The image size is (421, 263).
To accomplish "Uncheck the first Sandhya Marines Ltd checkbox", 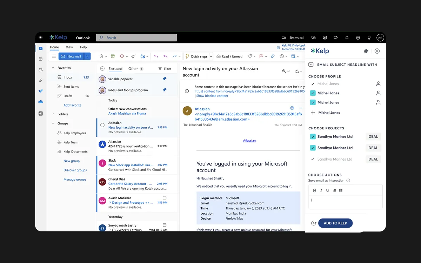I will point(313,136).
